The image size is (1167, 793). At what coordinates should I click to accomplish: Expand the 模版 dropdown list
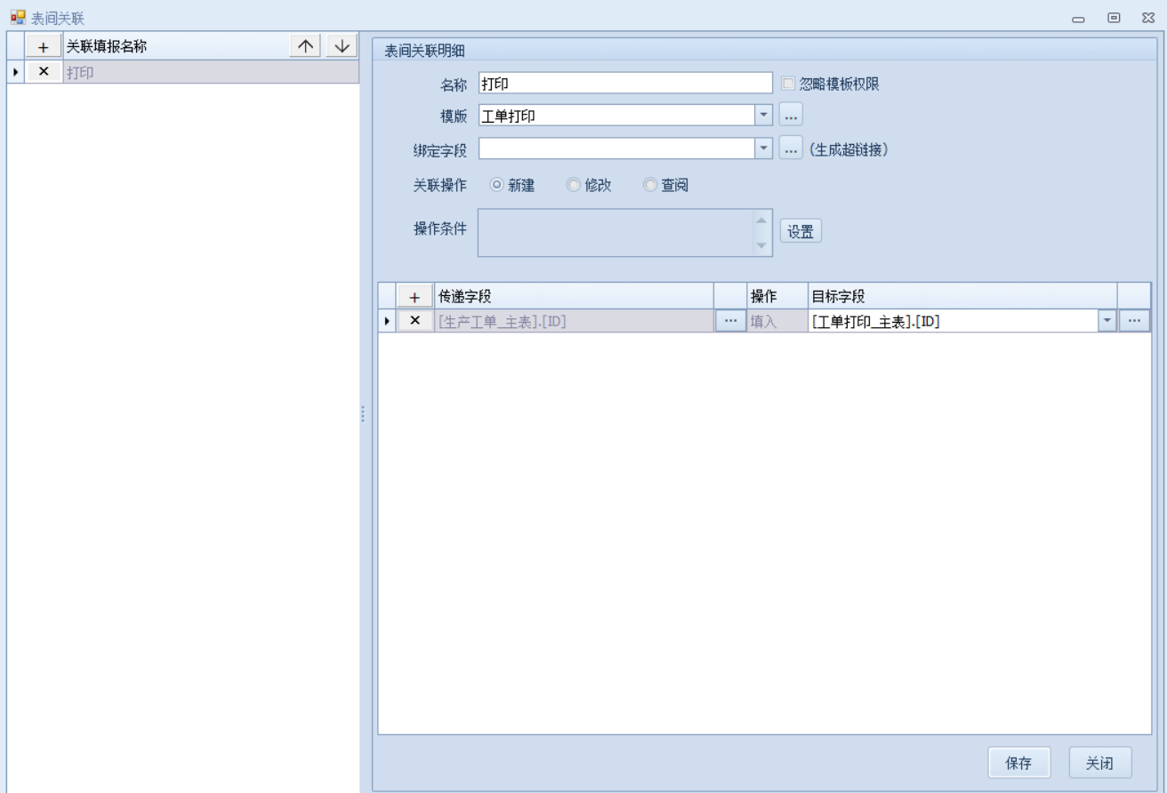coord(764,115)
